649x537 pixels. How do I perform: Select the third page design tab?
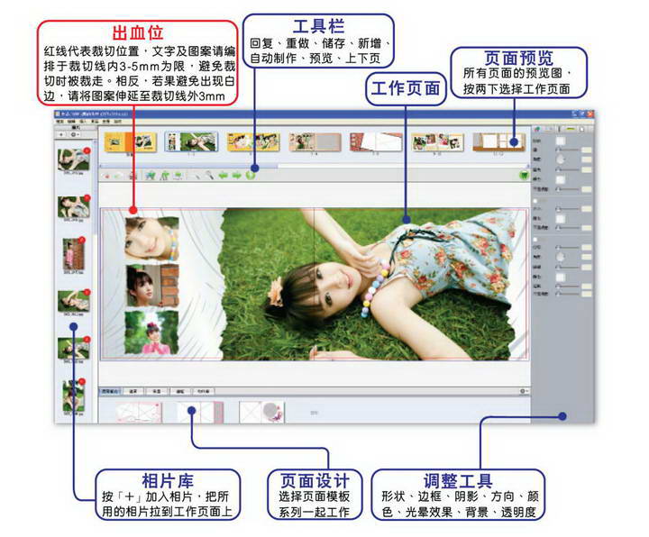point(157,391)
